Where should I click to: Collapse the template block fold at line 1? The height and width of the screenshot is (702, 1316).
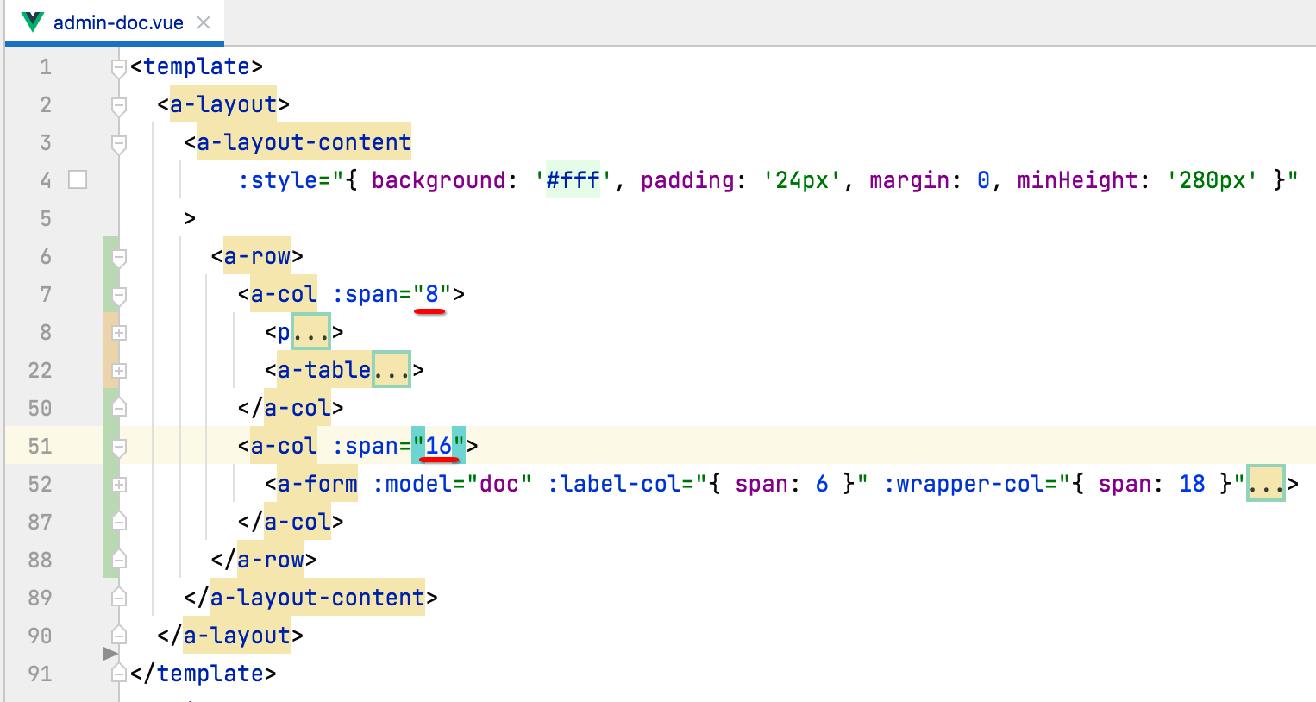click(x=118, y=68)
